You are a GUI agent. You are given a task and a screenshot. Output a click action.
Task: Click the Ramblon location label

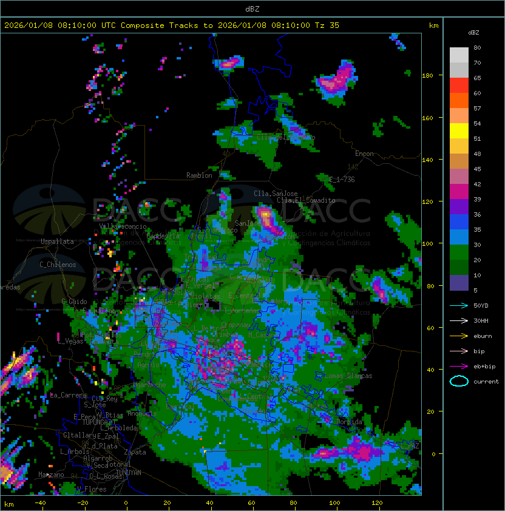coord(199,175)
